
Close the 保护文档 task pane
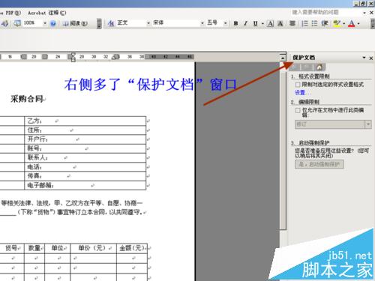pyautogui.click(x=371, y=58)
